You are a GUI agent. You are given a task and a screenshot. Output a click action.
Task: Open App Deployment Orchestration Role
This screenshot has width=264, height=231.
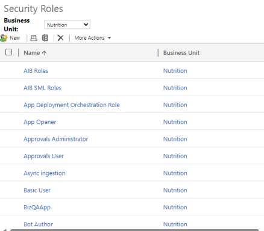[x=72, y=105]
